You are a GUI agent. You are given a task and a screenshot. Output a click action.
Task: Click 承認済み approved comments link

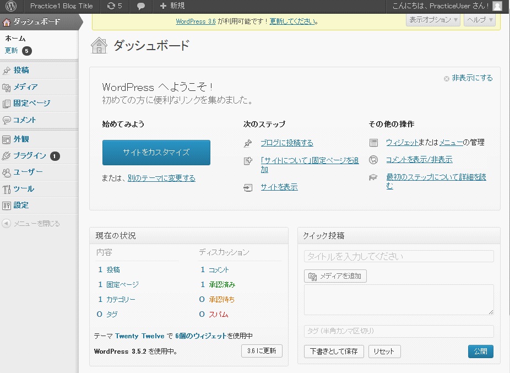(222, 285)
